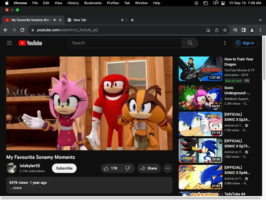This screenshot has width=266, height=200.
Task: Open Sonic Underground video thumbnail
Action: [200, 97]
